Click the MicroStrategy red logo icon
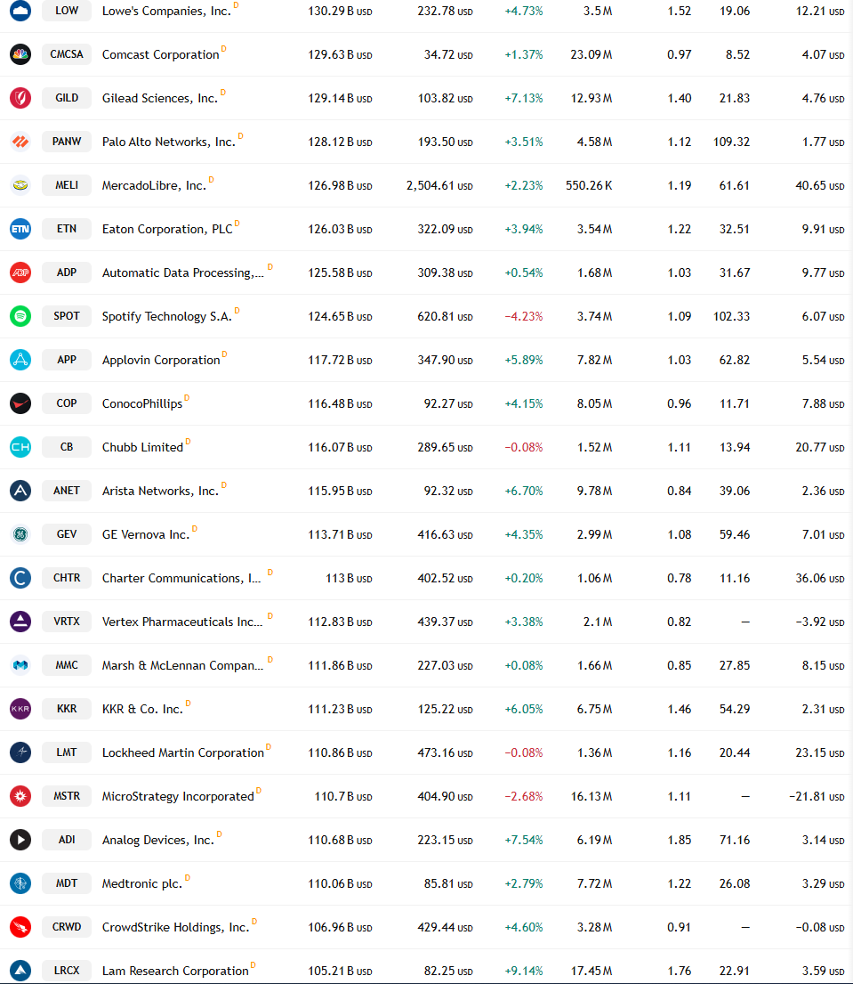 pyautogui.click(x=20, y=796)
